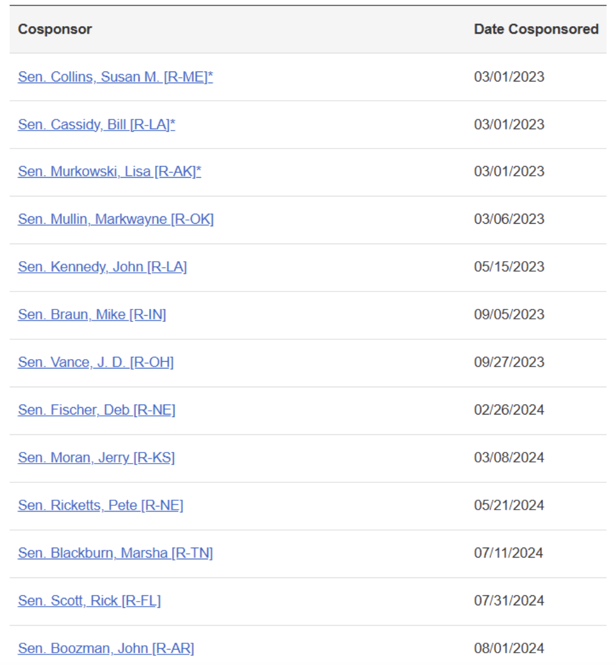Click Sen. Deb Fischer link

click(x=96, y=410)
